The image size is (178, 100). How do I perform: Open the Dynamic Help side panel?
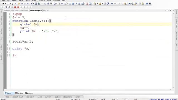pos(177,23)
